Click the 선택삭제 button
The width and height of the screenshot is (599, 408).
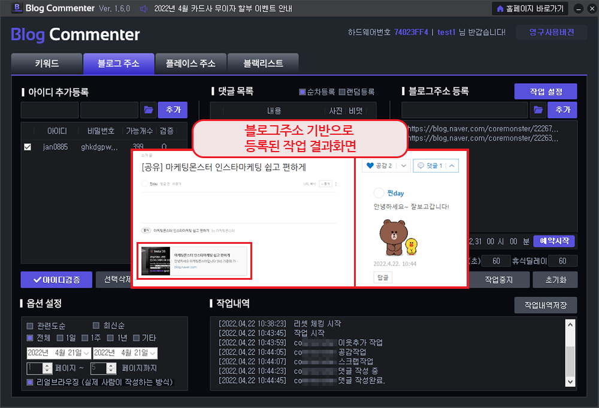point(113,280)
